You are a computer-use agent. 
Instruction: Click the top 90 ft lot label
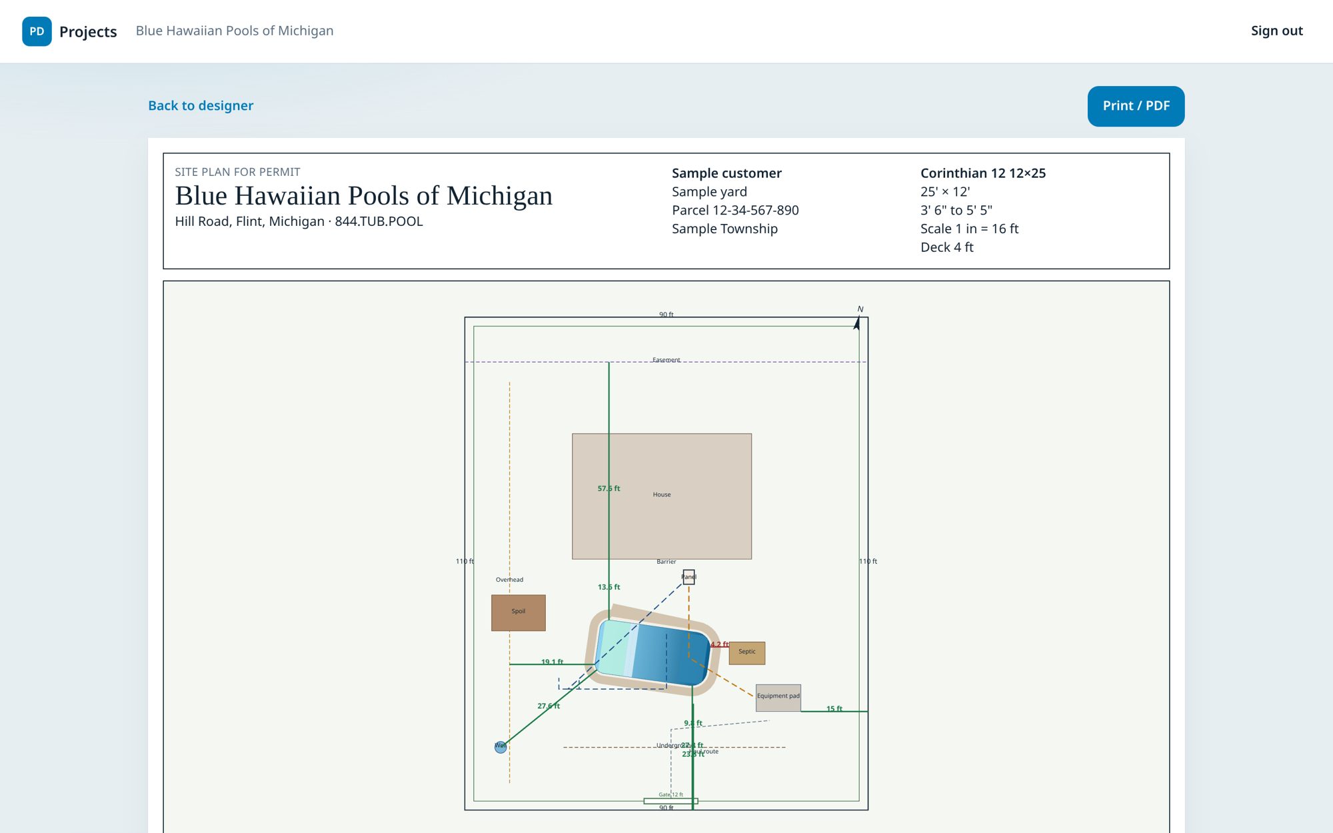point(666,315)
